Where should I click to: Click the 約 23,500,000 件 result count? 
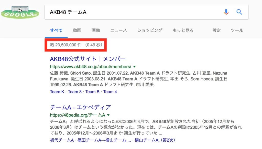click(66, 45)
